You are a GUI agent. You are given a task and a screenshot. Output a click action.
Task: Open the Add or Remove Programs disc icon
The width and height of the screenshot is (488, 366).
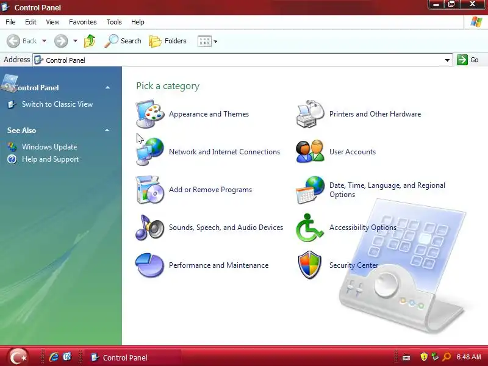150,190
